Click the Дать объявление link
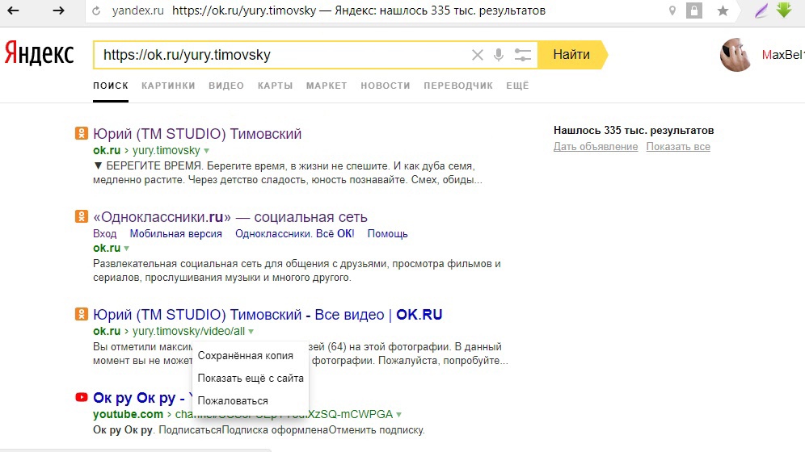 click(596, 147)
